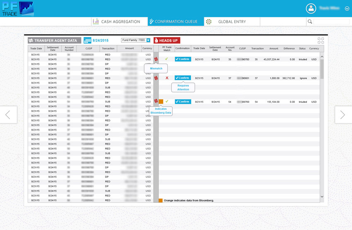Expand panel to full screen

pos(321,41)
